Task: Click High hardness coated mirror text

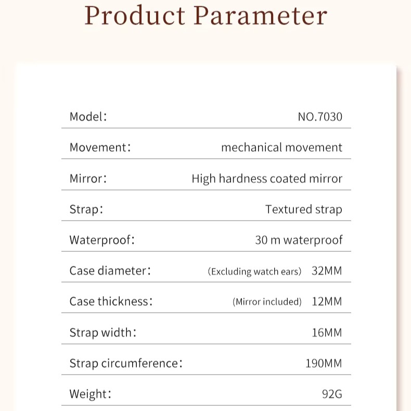Action: tap(267, 179)
